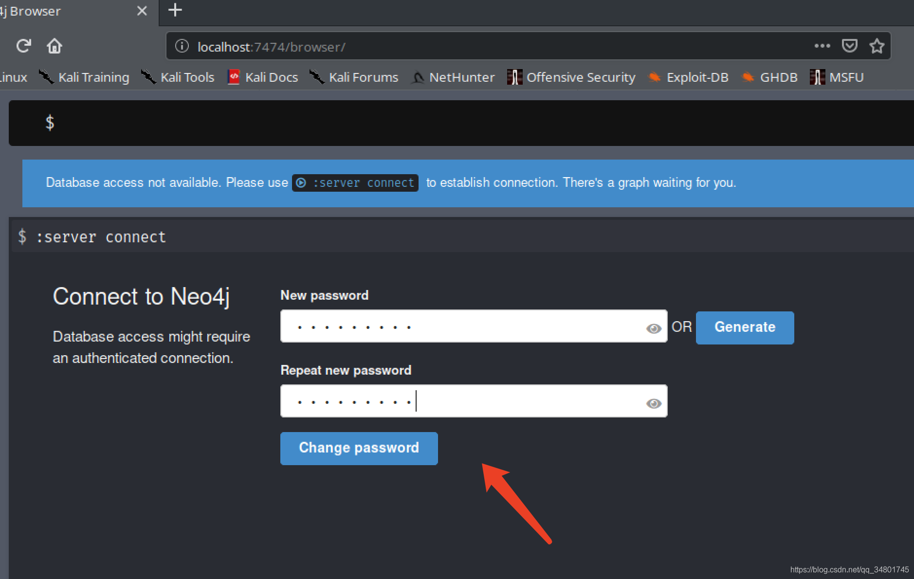Run the :server connect command link

355,182
